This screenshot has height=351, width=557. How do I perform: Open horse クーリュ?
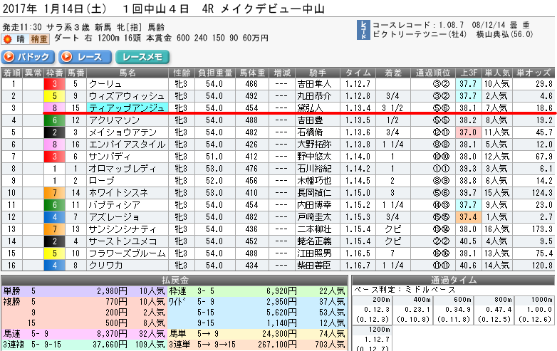click(105, 84)
